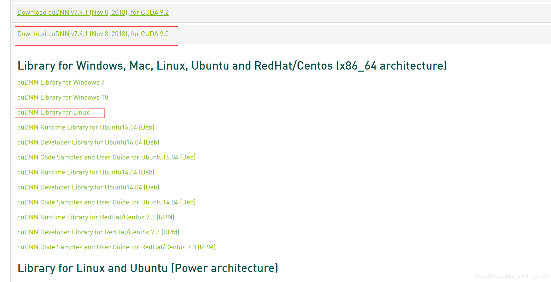The height and width of the screenshot is (282, 551).
Task: Open cuDNN Developer Library for Ubuntu14.04 (Deb)
Action: (88, 187)
